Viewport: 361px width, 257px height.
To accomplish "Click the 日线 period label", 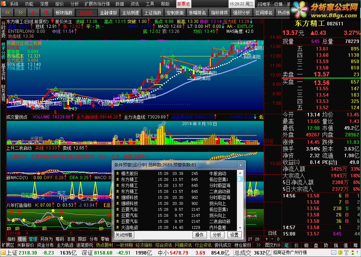I will point(273,233).
